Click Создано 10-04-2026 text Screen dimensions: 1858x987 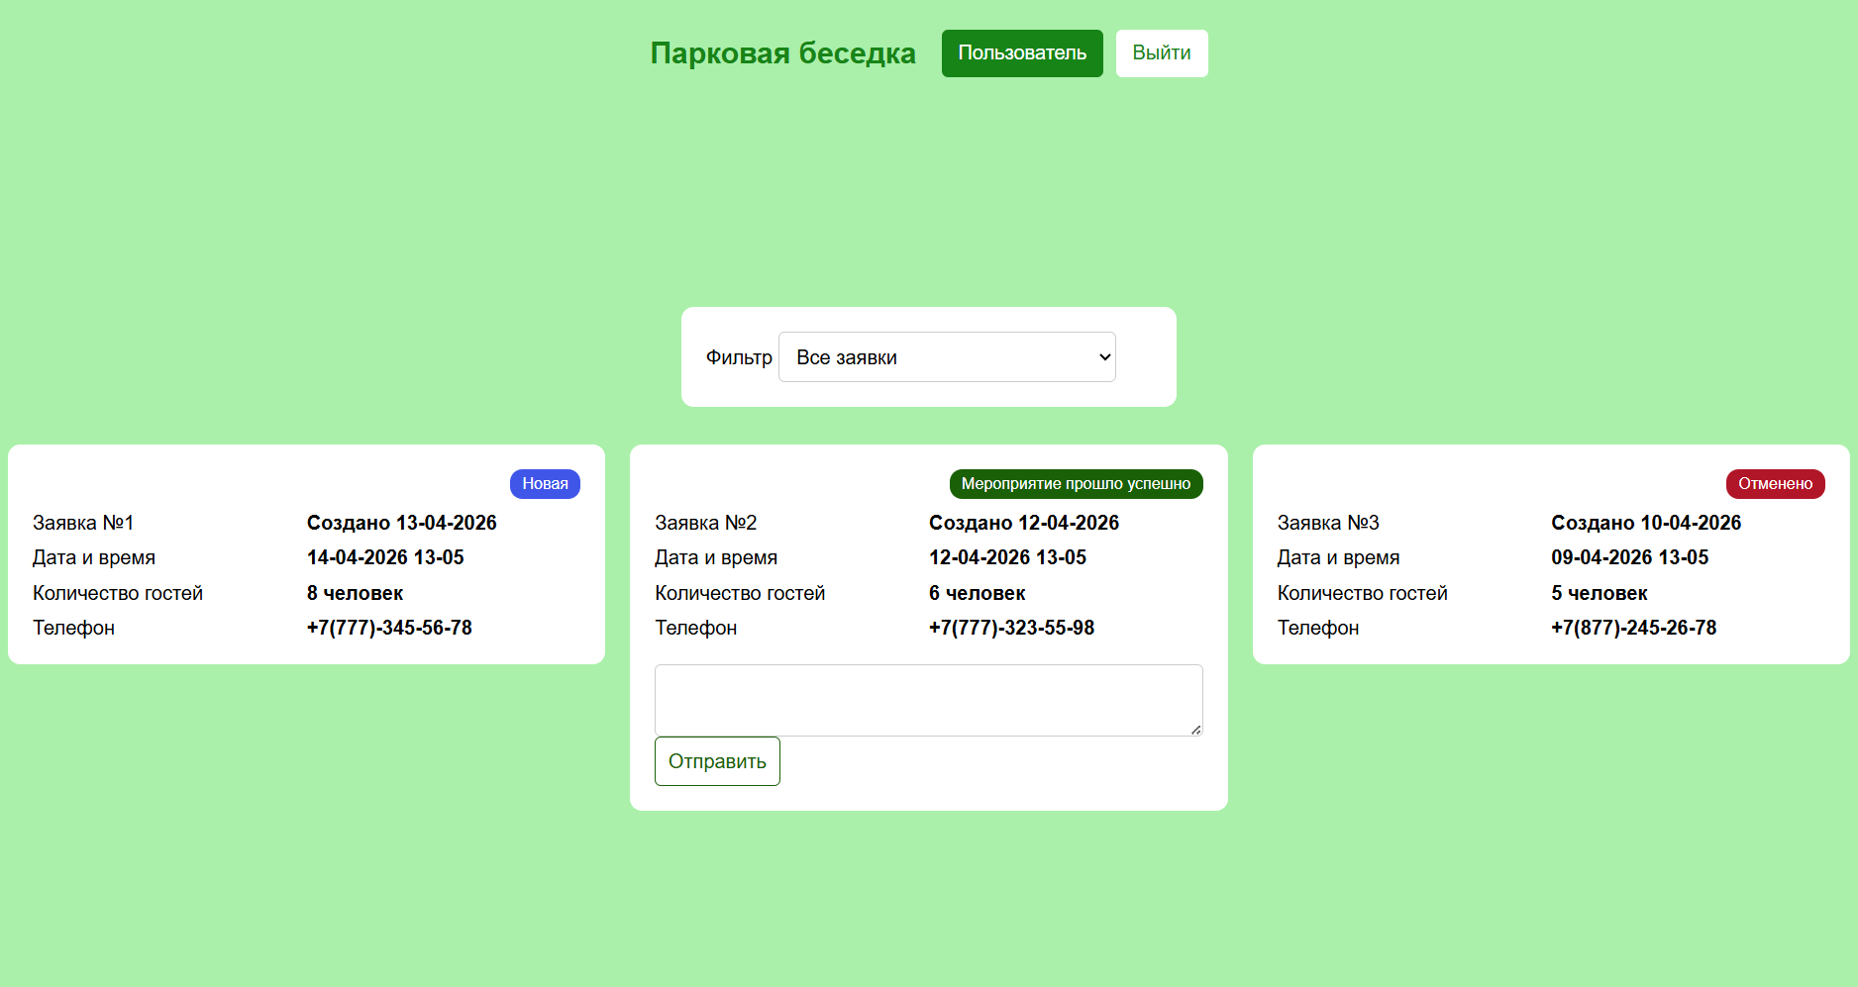[1646, 523]
